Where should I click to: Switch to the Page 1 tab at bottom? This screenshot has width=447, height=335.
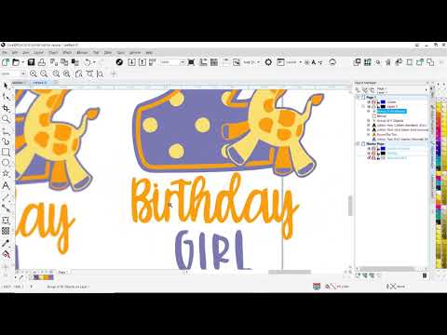click(62, 273)
